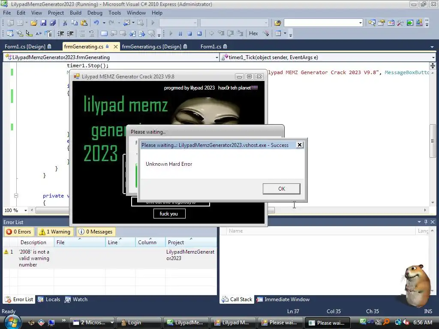Toggle the 1 Warning filter
This screenshot has height=329, width=439.
(55, 232)
